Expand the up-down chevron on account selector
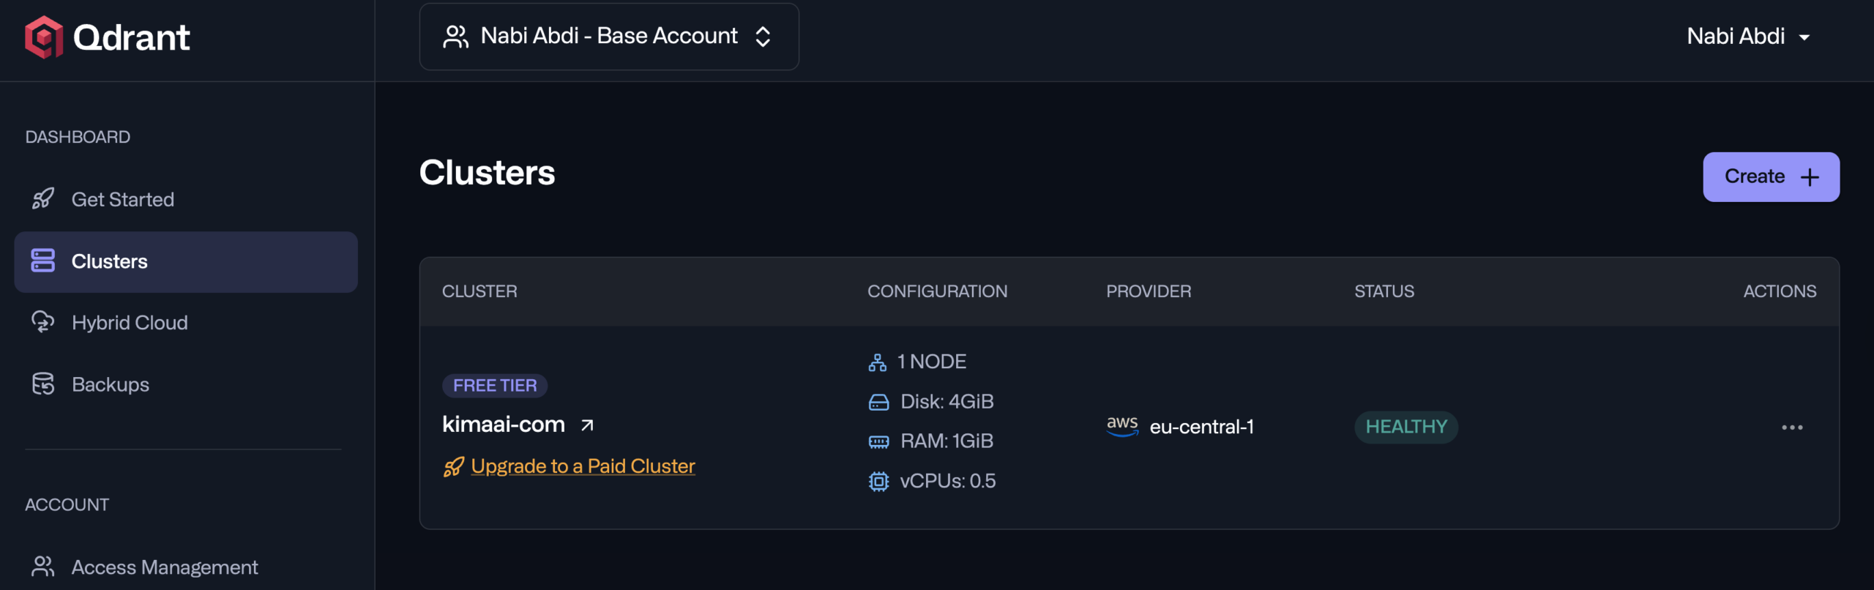1874x590 pixels. (763, 37)
